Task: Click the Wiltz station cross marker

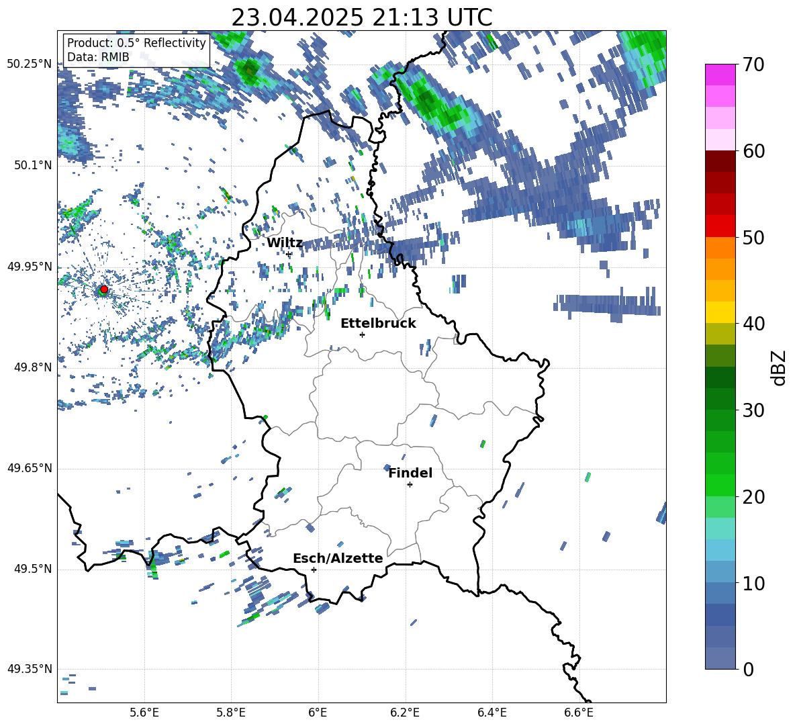Action: pos(289,254)
